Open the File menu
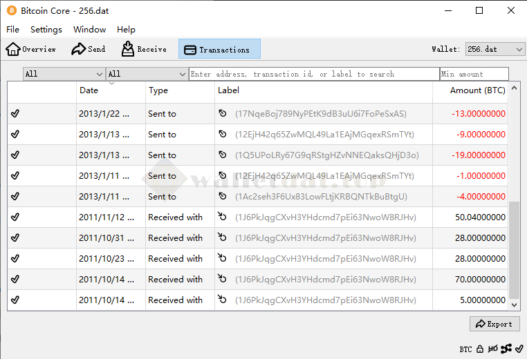This screenshot has height=359, width=527. point(13,30)
